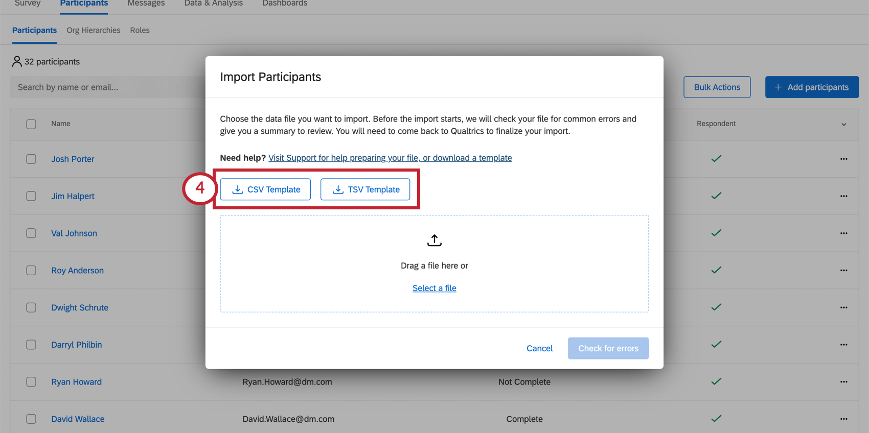
Task: Download the CSV Template
Action: click(x=265, y=189)
